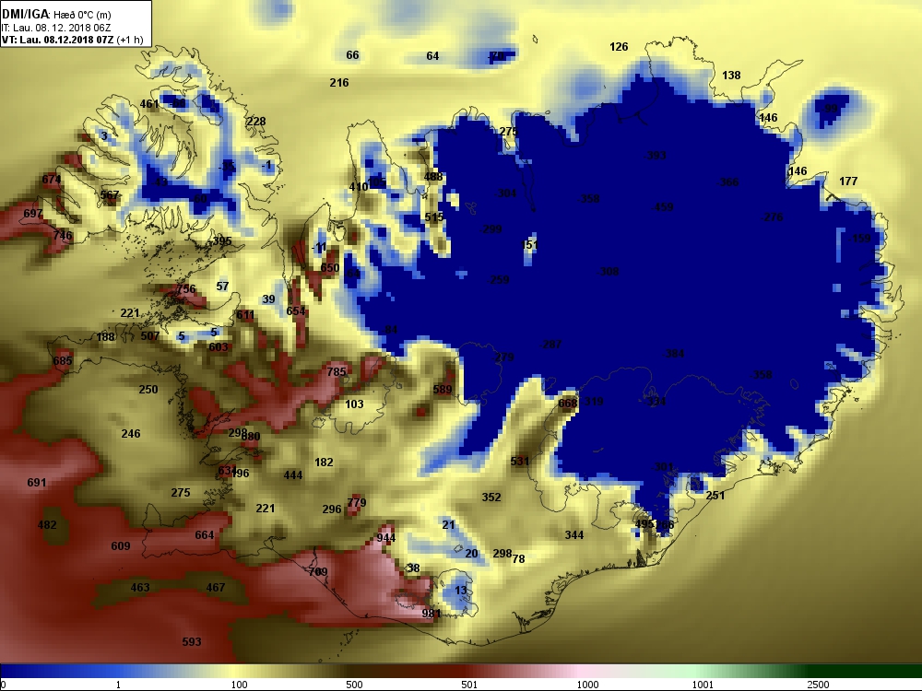Click the value 251 in the southeast

[x=715, y=496]
